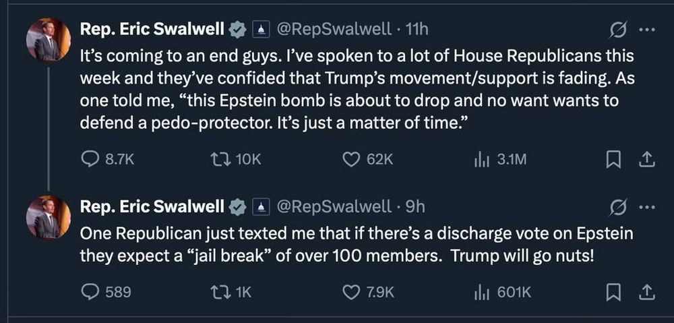Like the first tweet with 62K likes
674x323 pixels.
tap(351, 159)
